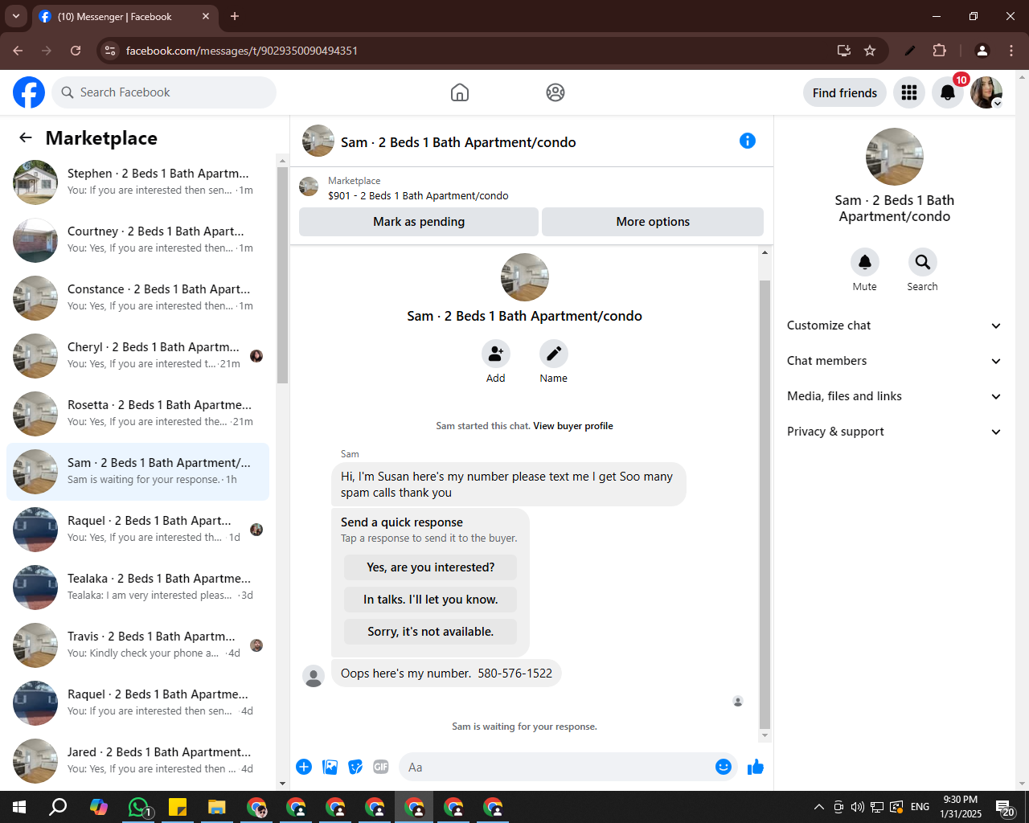
Task: Open Constance's 2 Beds 1 Bath conversation
Action: (138, 297)
